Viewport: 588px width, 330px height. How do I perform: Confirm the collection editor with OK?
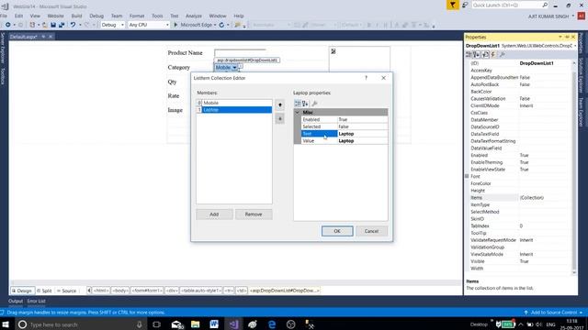[337, 231]
